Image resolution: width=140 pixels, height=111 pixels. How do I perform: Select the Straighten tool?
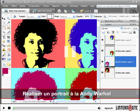pyautogui.click(x=8, y=41)
